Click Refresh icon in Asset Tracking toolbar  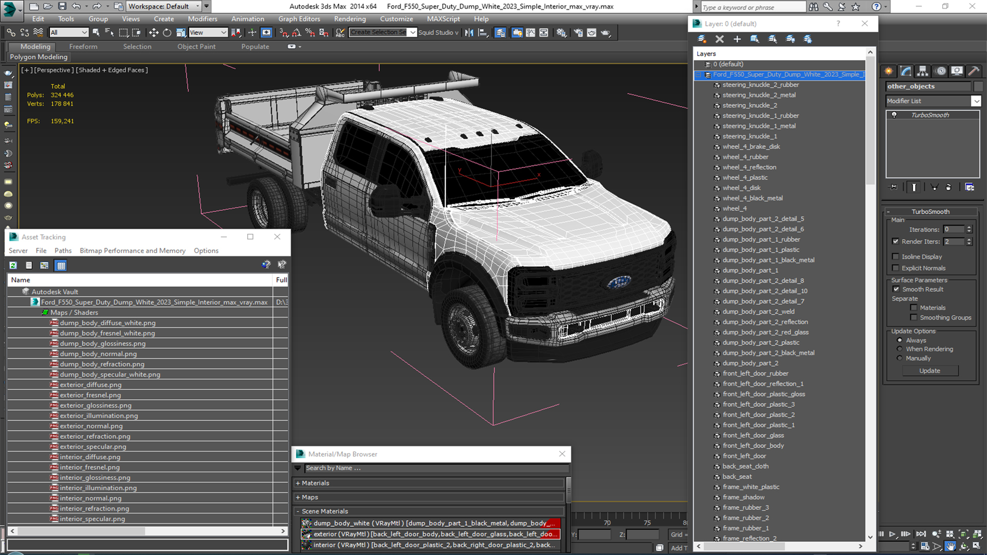tap(13, 265)
